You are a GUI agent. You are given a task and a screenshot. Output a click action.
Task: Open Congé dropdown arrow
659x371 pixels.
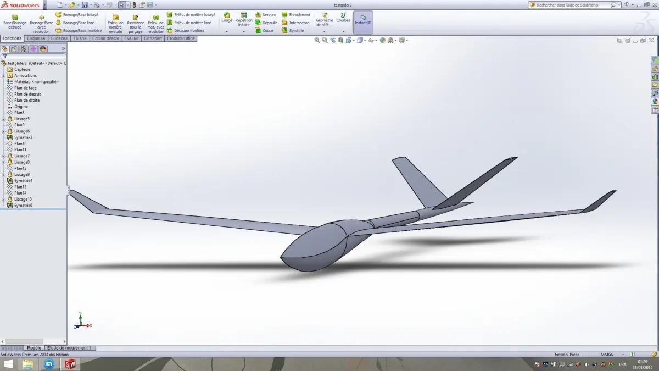click(227, 32)
